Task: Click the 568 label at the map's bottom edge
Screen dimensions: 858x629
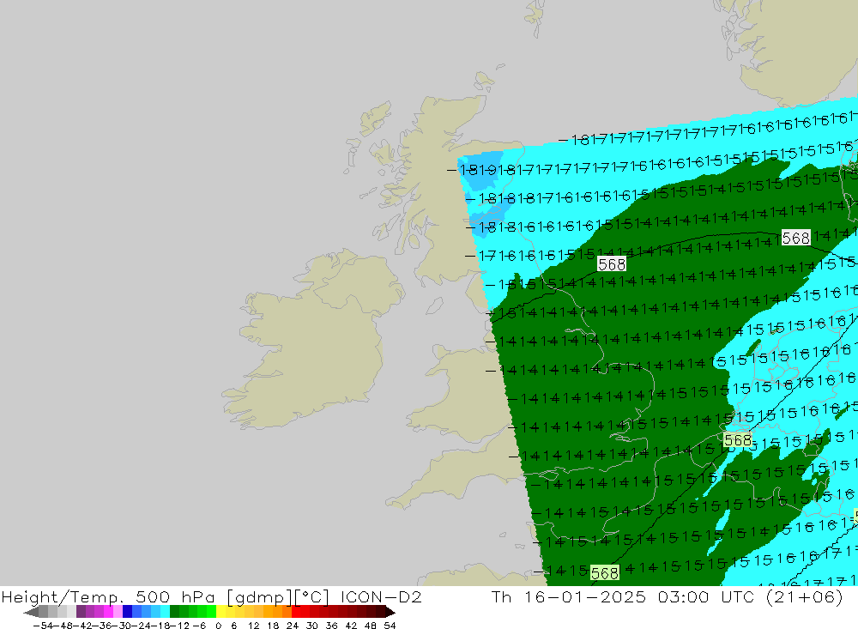Action: click(605, 573)
